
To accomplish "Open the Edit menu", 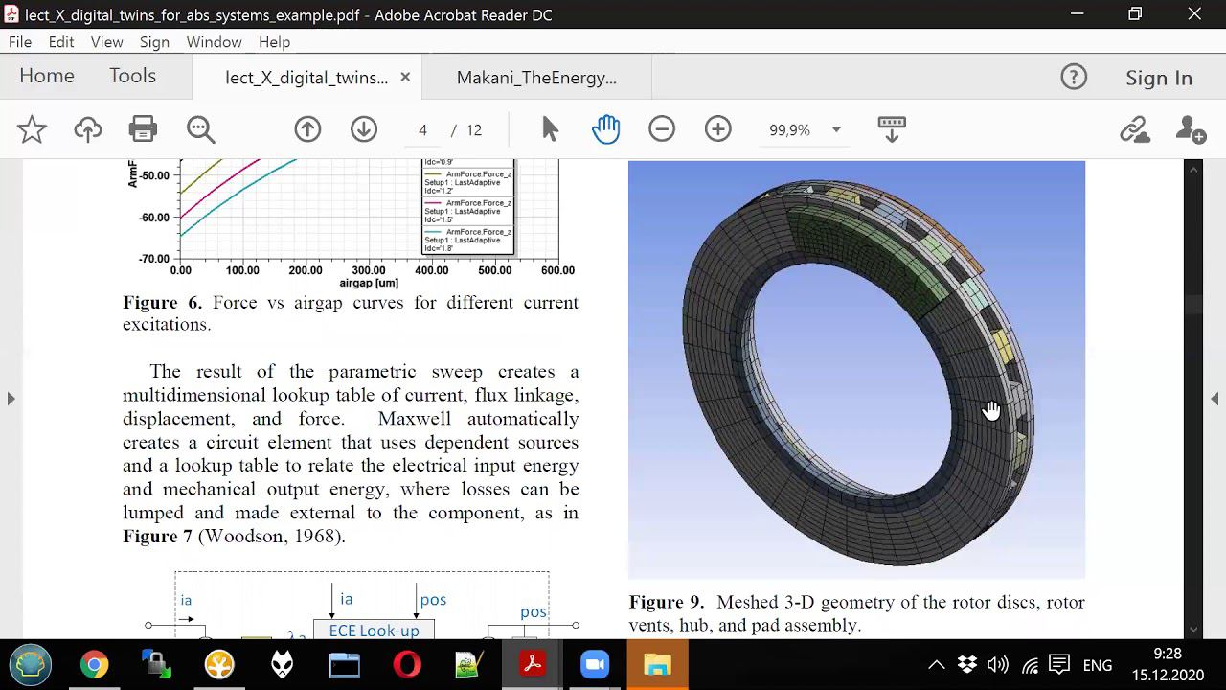I will [x=61, y=42].
